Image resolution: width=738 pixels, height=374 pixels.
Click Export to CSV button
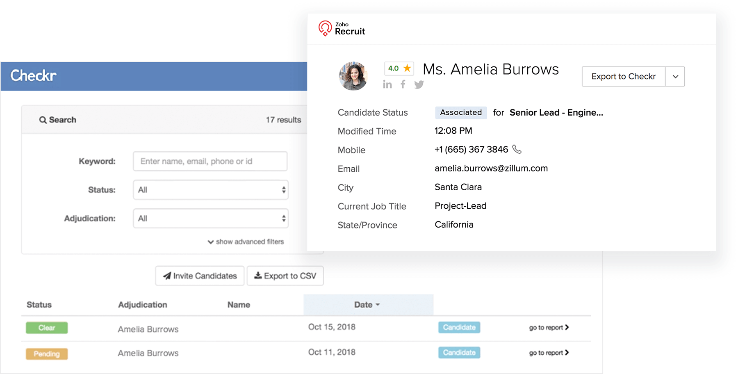click(x=285, y=276)
